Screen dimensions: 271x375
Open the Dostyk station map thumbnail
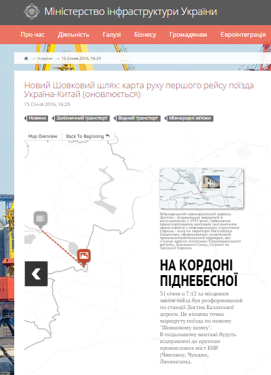[202, 188]
